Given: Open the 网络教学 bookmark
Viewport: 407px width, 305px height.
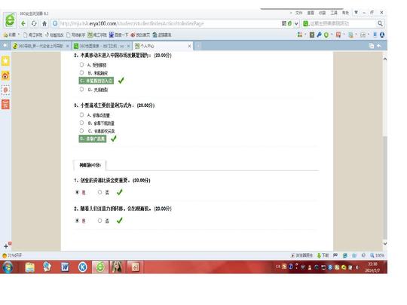Looking at the screenshot, I should pos(76,35).
